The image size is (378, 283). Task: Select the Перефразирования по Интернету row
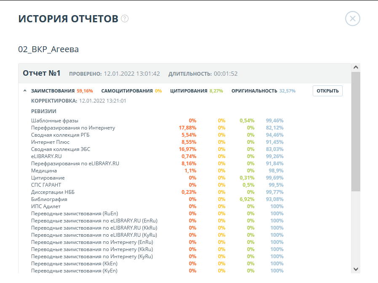pyautogui.click(x=73, y=128)
